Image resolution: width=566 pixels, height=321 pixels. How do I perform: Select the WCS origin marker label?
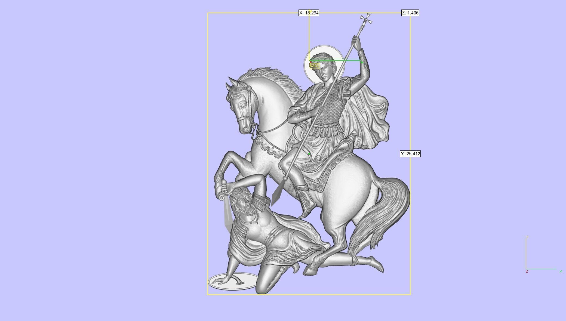314,66
